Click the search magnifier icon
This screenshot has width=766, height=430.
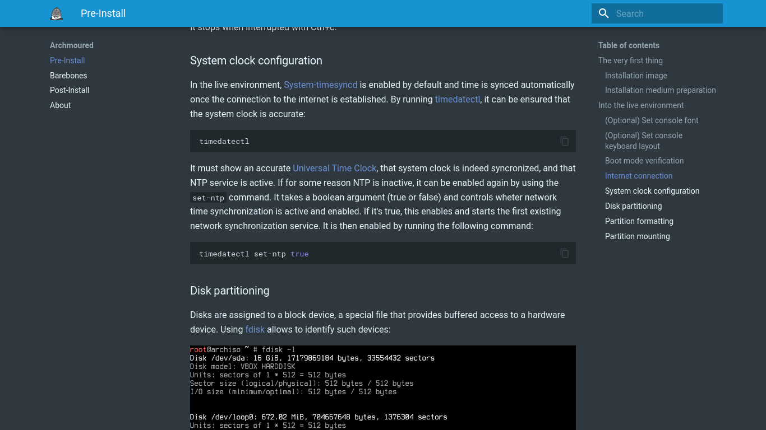(604, 13)
